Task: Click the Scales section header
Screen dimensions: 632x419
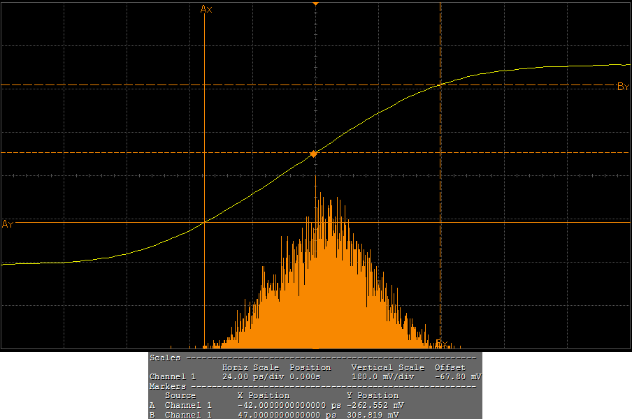Action: (x=166, y=358)
